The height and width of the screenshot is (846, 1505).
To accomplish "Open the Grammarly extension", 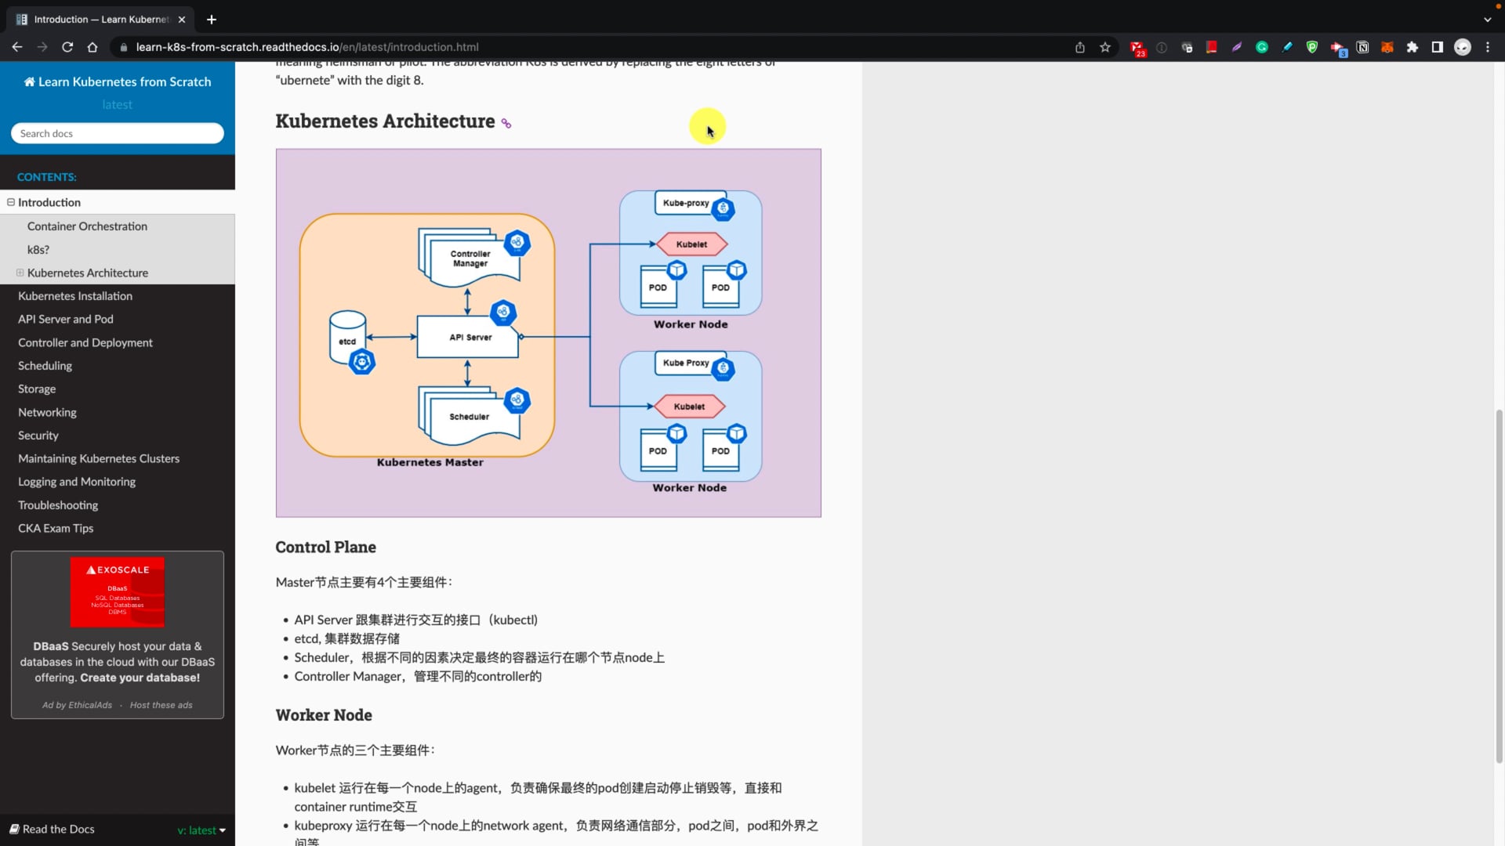I will [1262, 47].
